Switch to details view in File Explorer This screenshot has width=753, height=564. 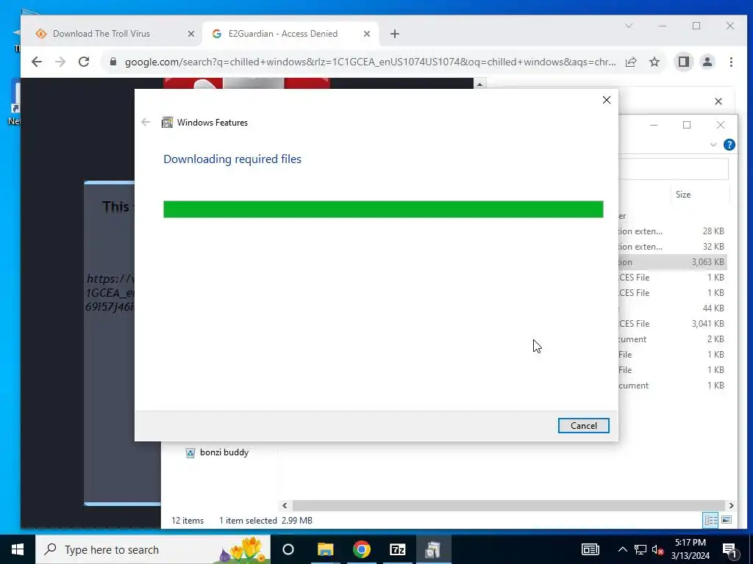pos(711,520)
